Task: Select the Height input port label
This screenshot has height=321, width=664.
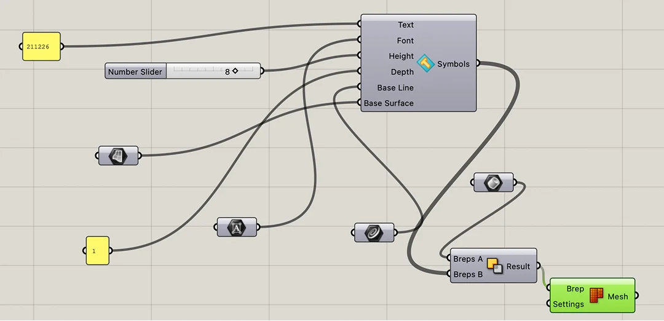Action: point(401,57)
